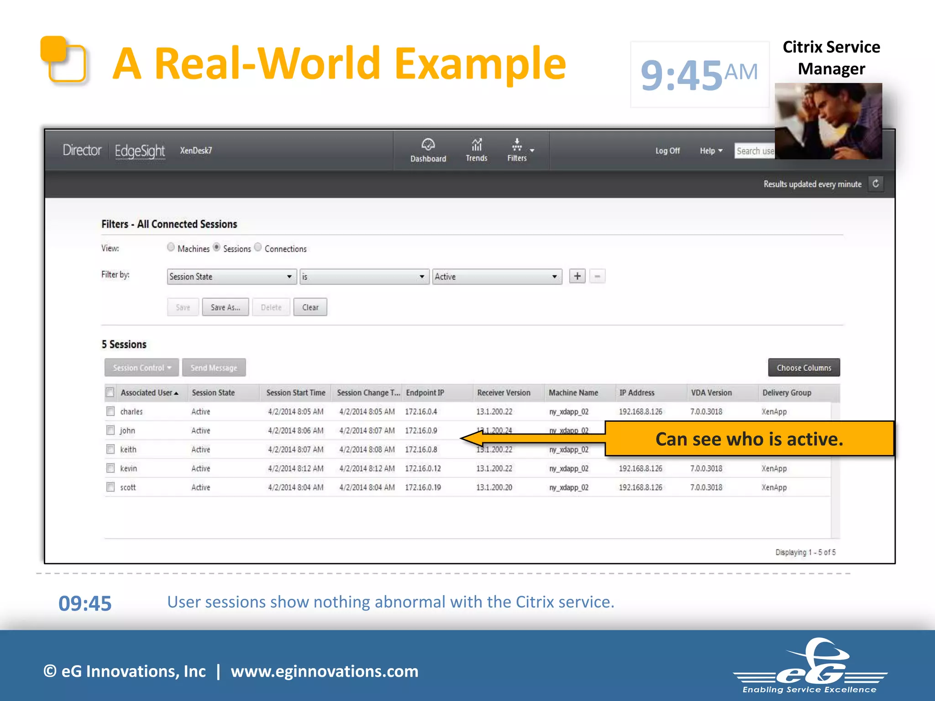Expand the Filters dropdown arrow
Screen dimensions: 935x701
point(532,150)
